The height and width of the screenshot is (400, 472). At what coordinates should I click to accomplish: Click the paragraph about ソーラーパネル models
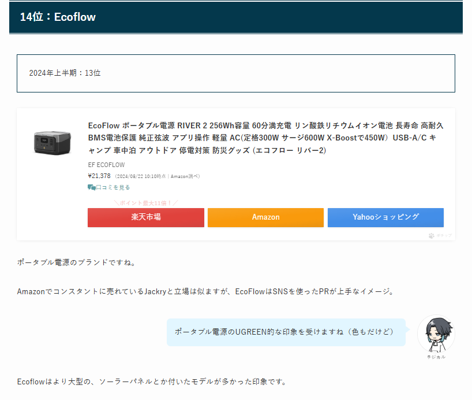[152, 382]
